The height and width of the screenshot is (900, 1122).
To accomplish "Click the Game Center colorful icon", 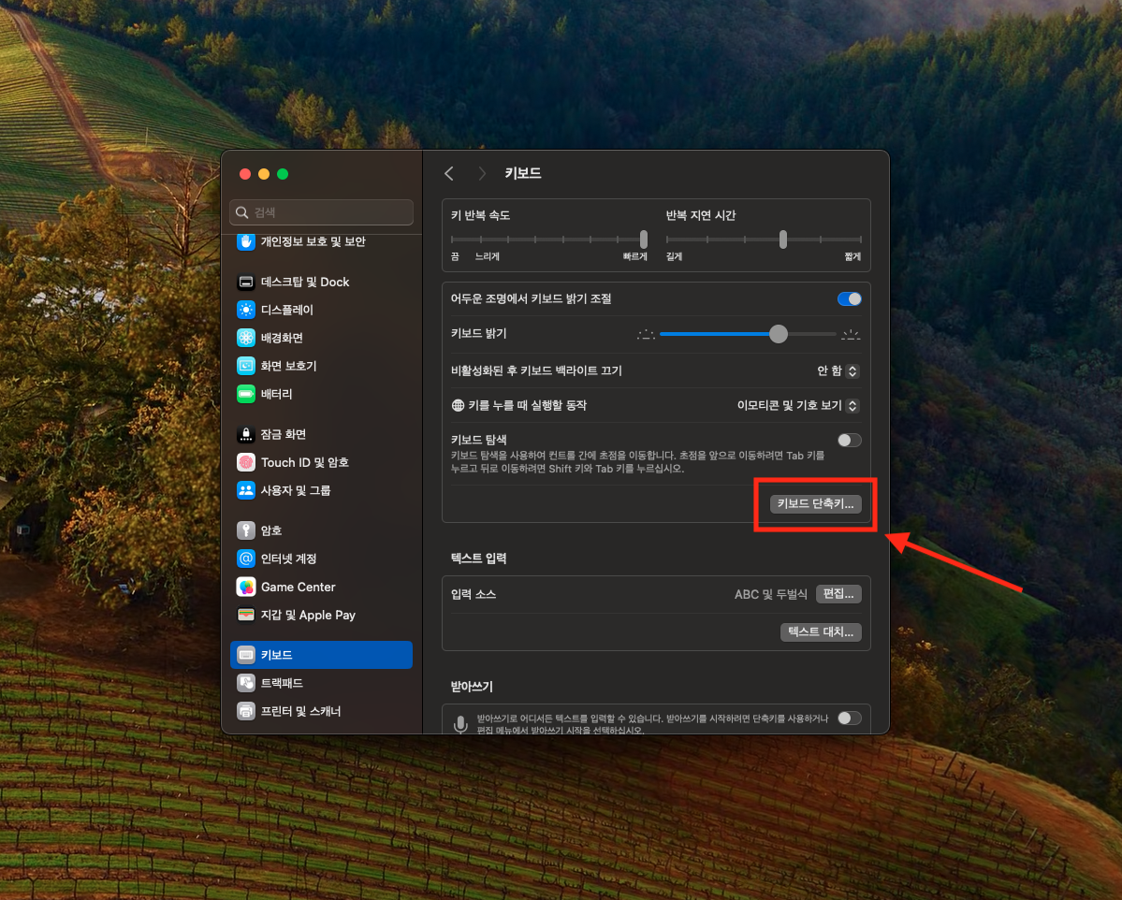I will 245,587.
